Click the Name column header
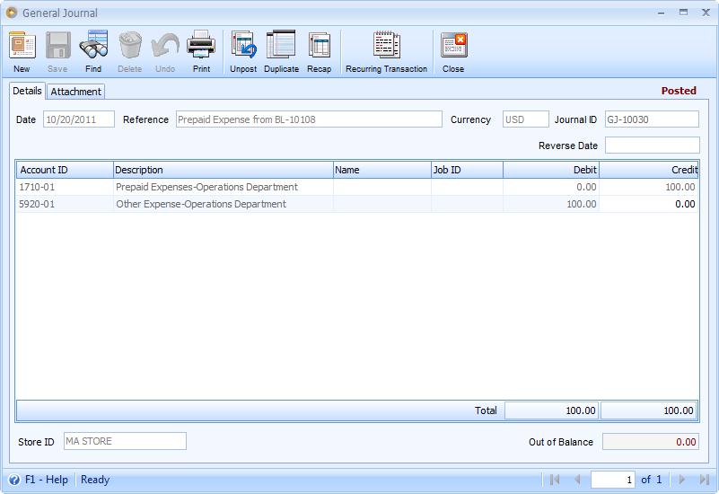The width and height of the screenshot is (719, 494). [x=382, y=170]
